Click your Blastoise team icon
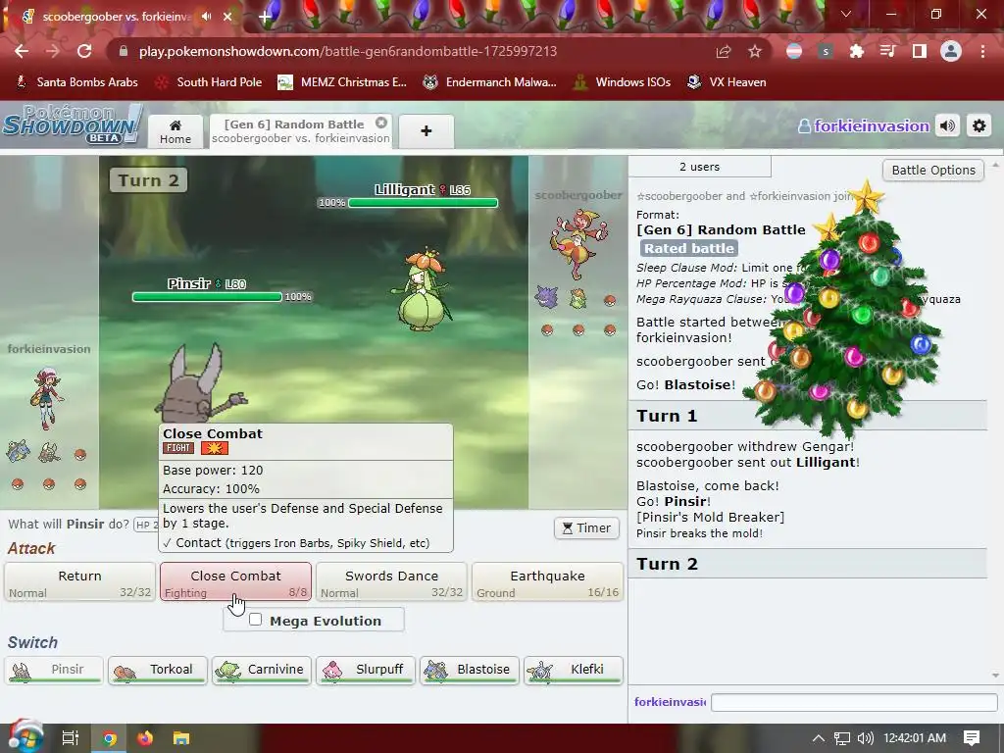 pos(18,452)
